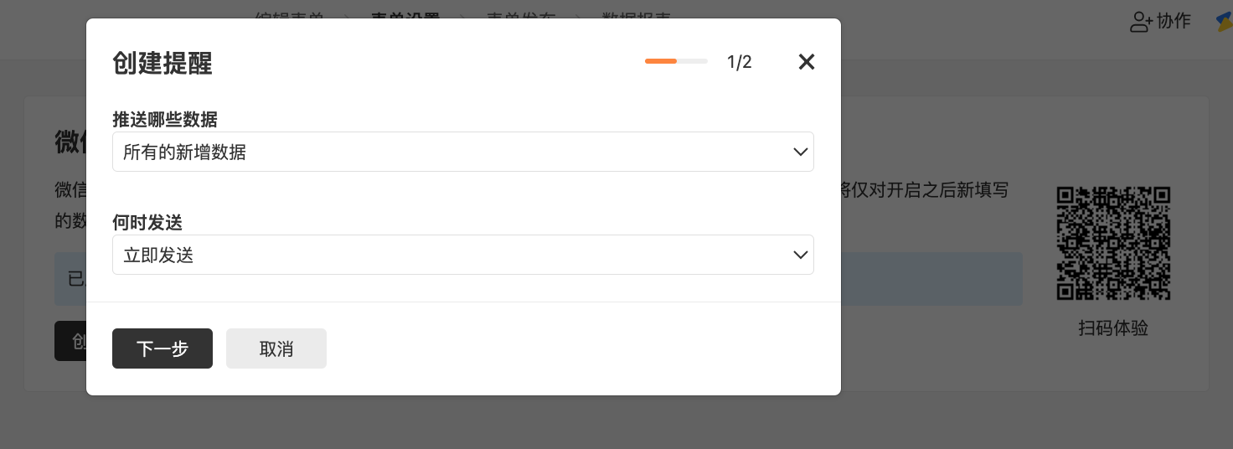Click the chevron arrow of 何时发送 dropdown

pos(801,255)
